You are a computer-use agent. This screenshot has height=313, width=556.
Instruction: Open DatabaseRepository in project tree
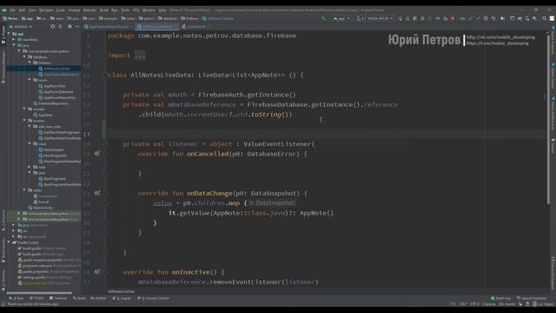pyautogui.click(x=51, y=103)
